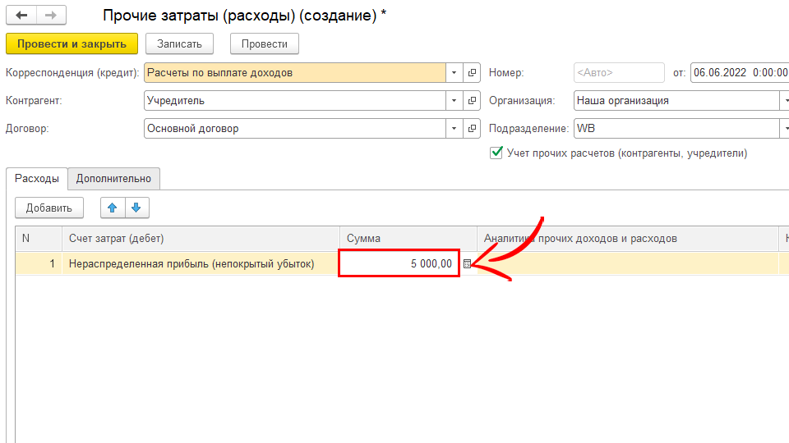Expand the Контрагент dropdown list
This screenshot has width=789, height=443.
click(454, 101)
